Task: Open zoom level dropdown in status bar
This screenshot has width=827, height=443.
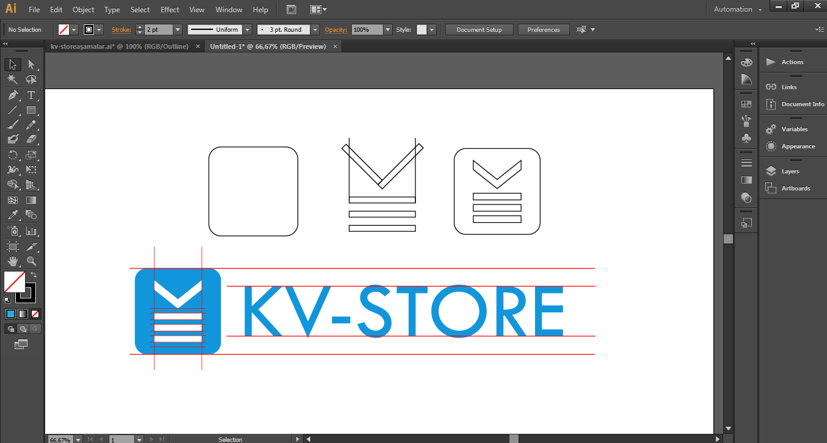Action: point(78,439)
